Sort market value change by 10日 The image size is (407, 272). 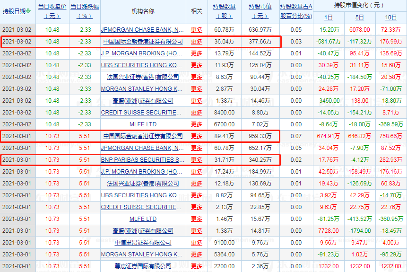(390, 18)
